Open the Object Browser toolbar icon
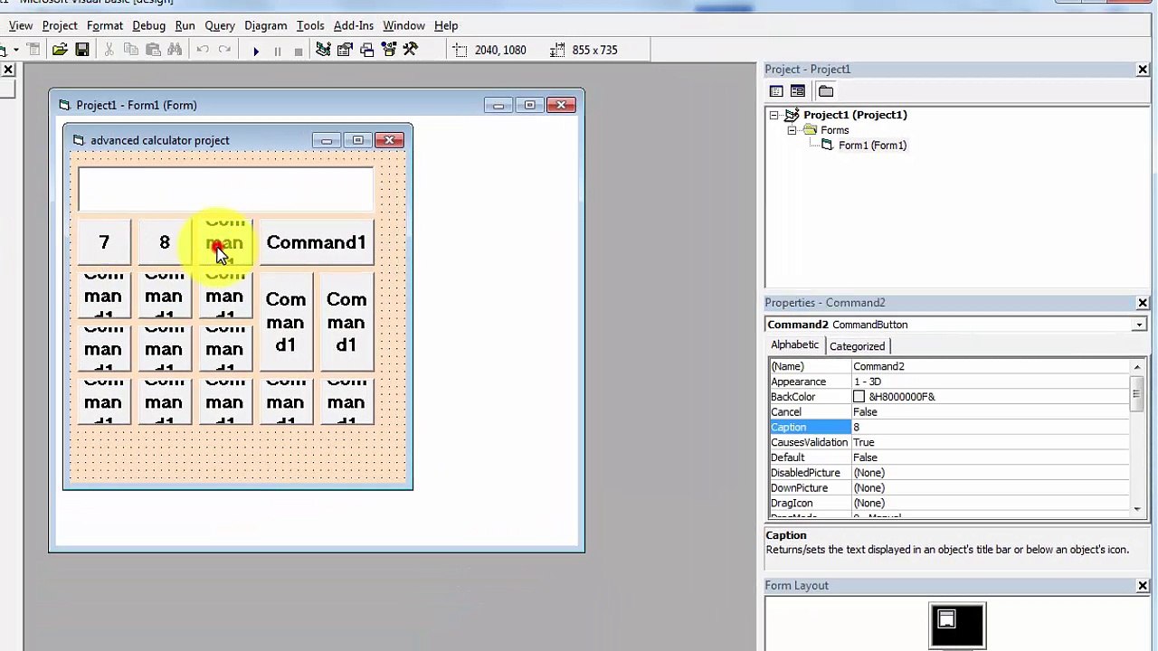 (388, 50)
